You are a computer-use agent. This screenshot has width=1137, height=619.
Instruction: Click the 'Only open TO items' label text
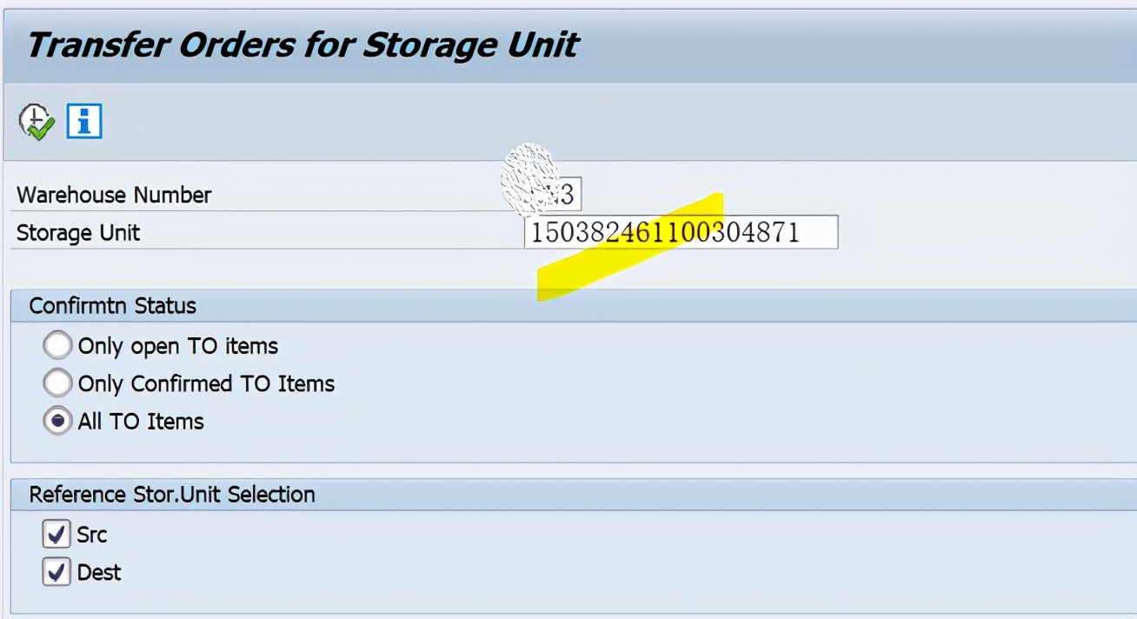click(178, 346)
